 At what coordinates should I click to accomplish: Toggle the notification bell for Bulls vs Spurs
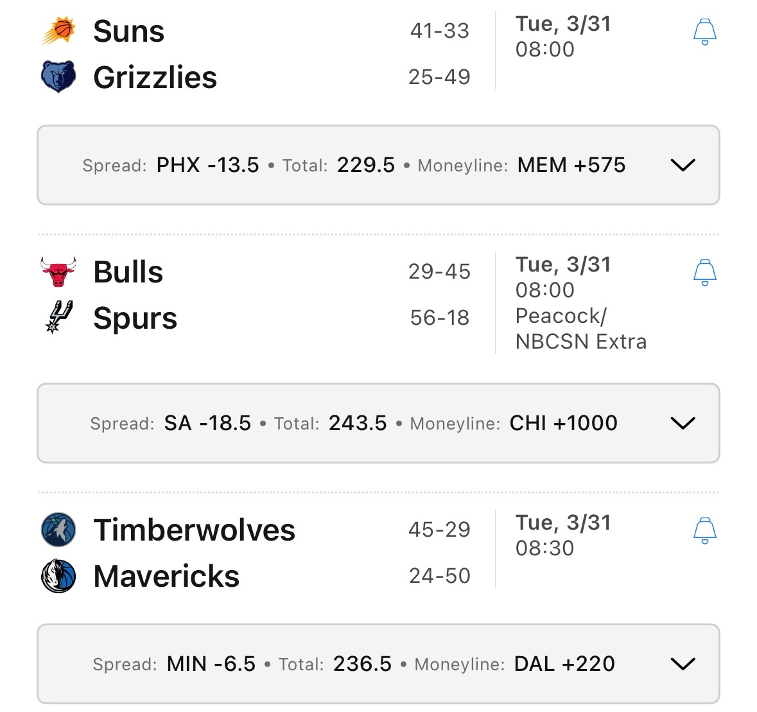pyautogui.click(x=704, y=272)
